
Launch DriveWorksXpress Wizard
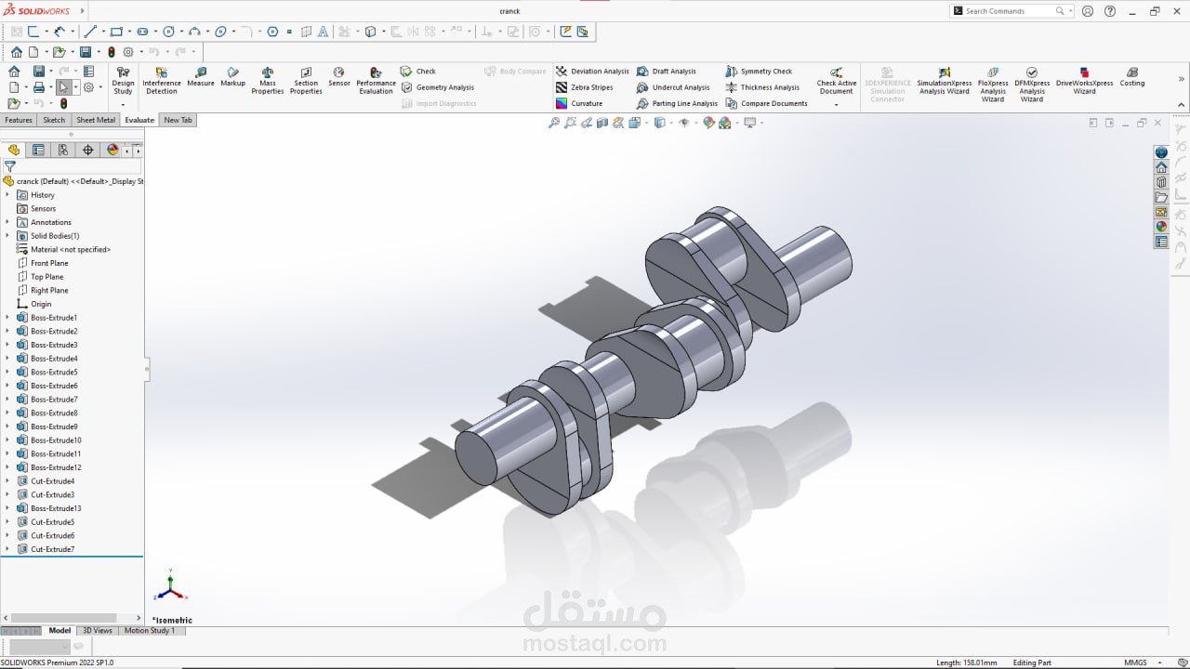tap(1084, 80)
